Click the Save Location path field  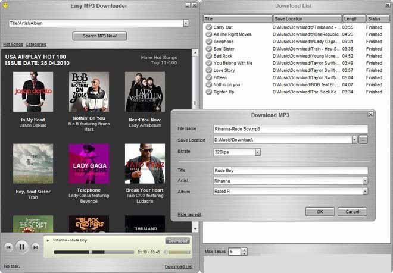coord(283,140)
